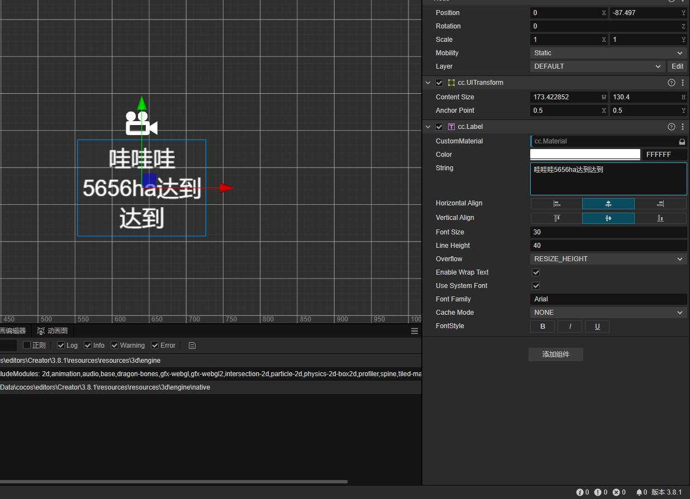Click the CustomMaterial asset picker icon

682,142
